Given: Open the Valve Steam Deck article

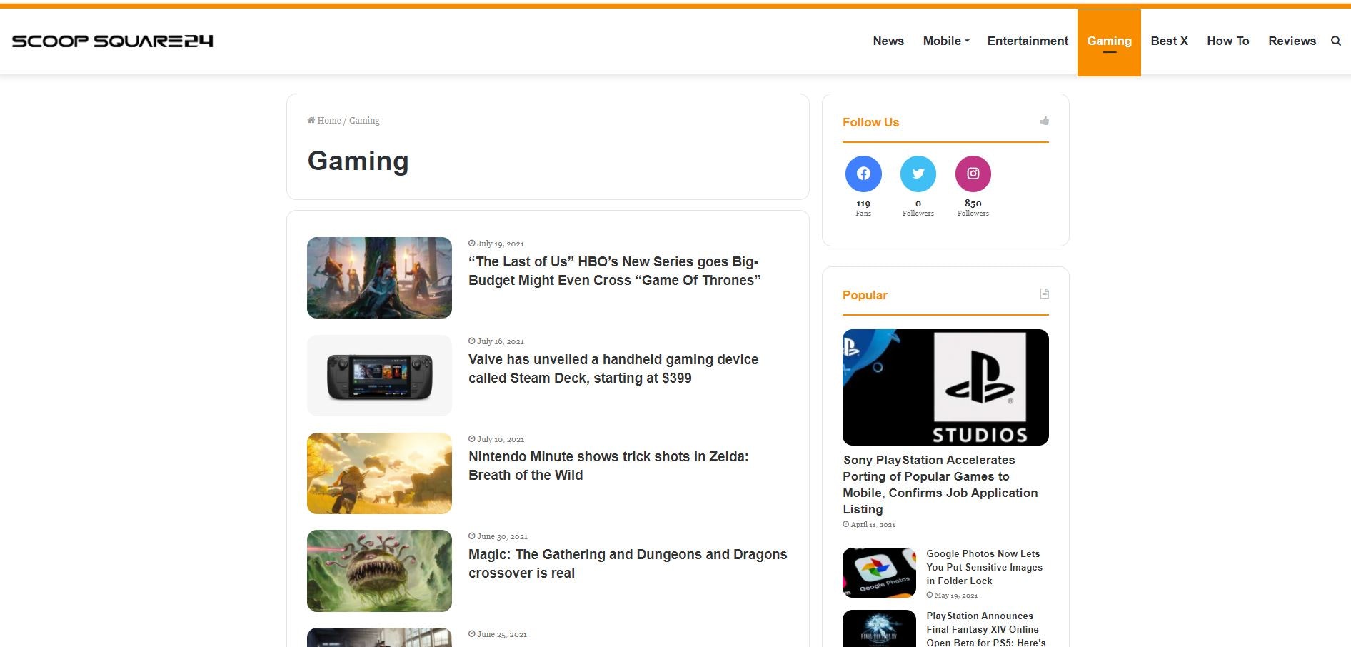Looking at the screenshot, I should (x=613, y=368).
